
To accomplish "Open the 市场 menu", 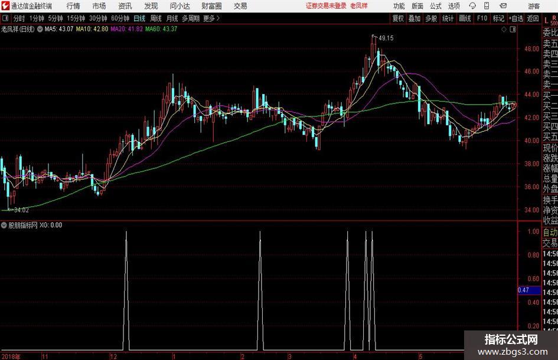I will (99, 6).
